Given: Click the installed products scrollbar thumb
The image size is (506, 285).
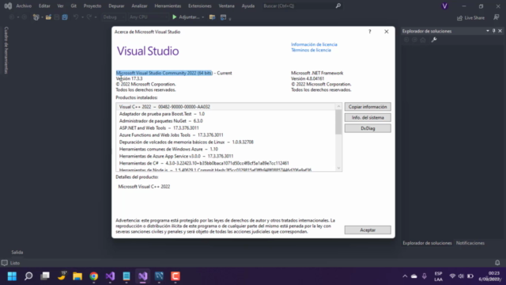Looking at the screenshot, I should tap(338, 122).
